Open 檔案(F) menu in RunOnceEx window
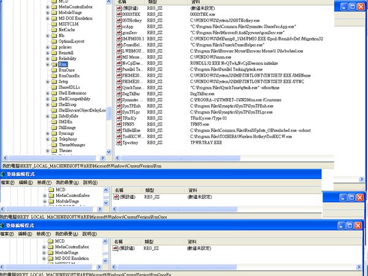Image resolution: width=368 pixels, height=276 pixels. coord(7,234)
